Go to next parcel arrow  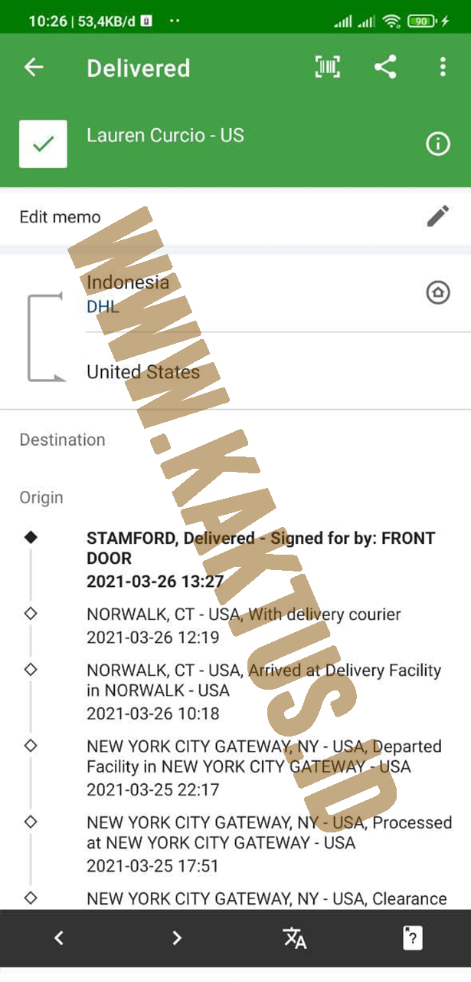point(177,938)
